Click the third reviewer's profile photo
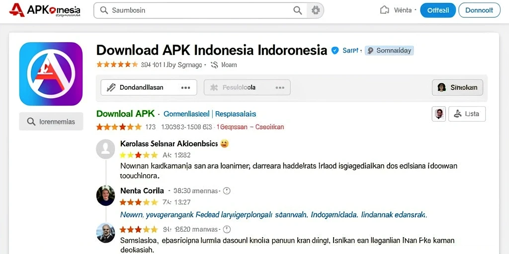509x254 pixels. [105, 233]
